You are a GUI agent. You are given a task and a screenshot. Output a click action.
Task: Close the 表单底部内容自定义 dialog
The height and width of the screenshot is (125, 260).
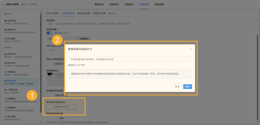[x=191, y=49]
